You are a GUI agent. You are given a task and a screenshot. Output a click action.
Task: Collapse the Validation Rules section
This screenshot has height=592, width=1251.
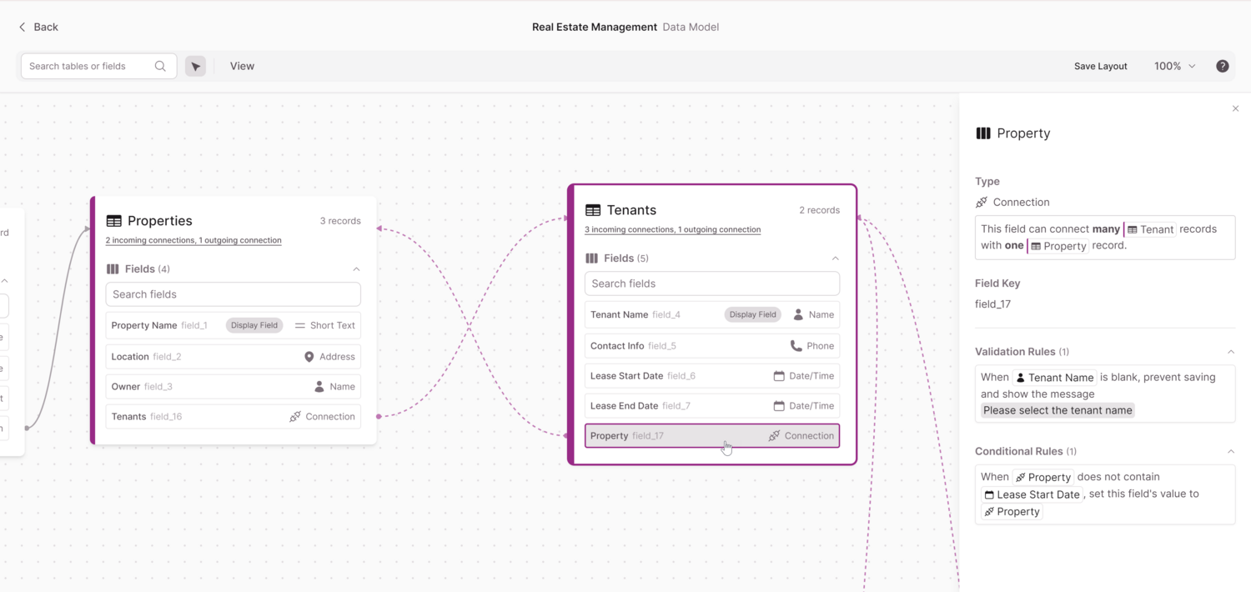pyautogui.click(x=1230, y=352)
